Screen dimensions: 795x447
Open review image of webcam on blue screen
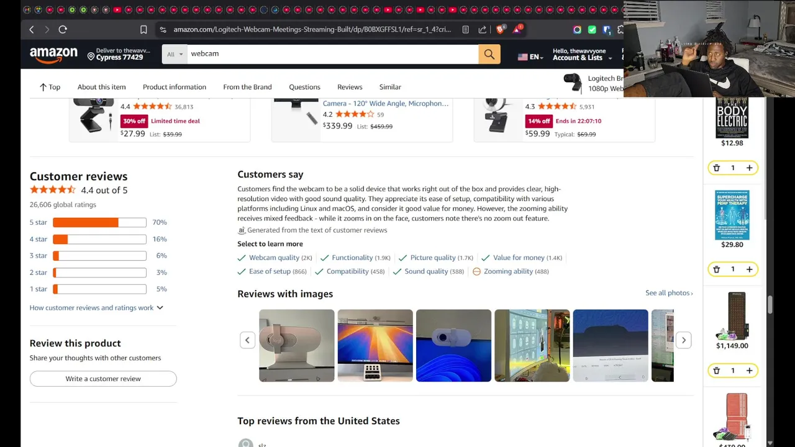click(x=453, y=345)
